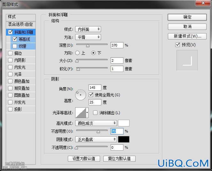
Task: Click 复位为默认值 button
Action: [x=119, y=159]
